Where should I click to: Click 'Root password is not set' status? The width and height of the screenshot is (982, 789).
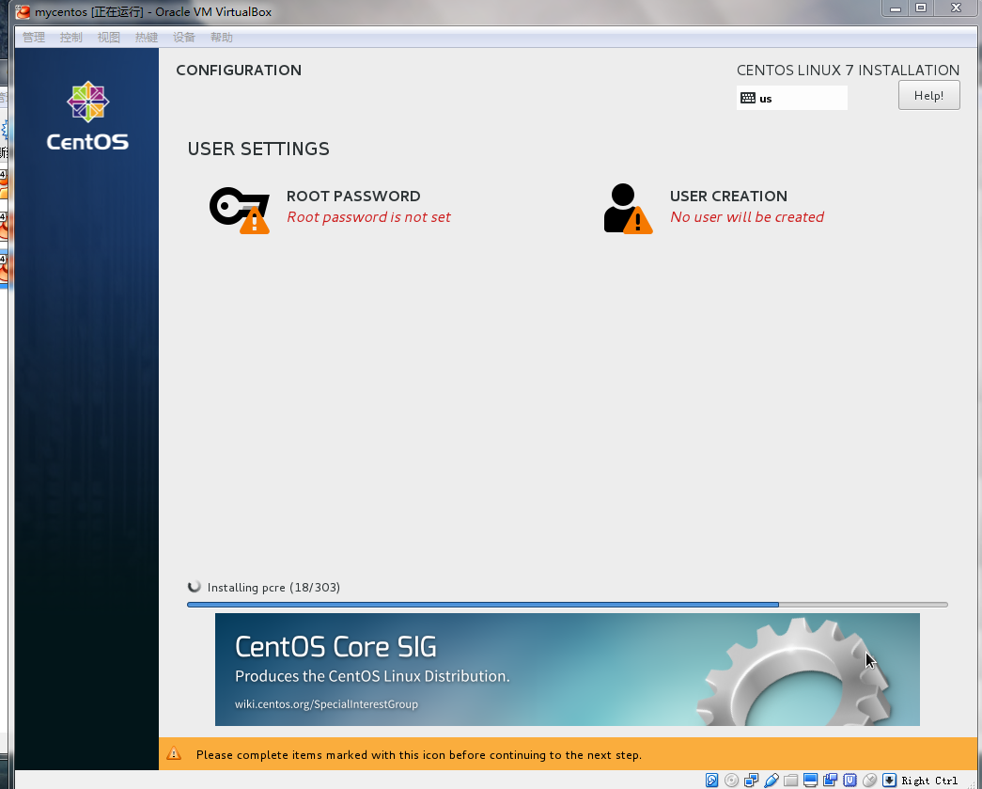369,217
